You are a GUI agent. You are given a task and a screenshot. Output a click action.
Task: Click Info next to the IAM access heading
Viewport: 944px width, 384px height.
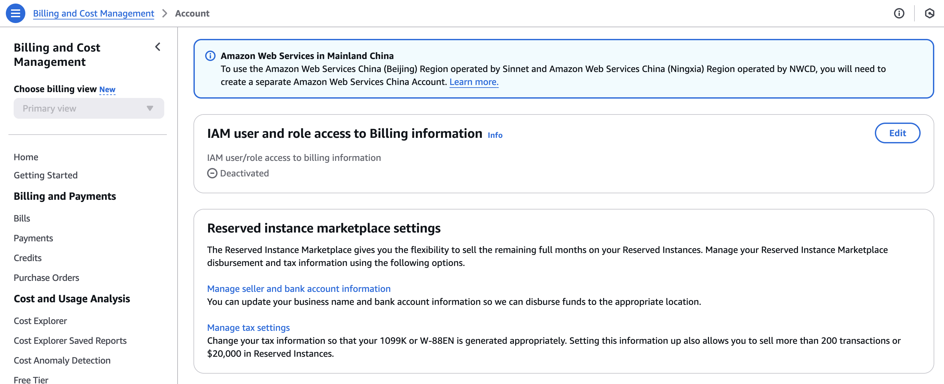495,135
